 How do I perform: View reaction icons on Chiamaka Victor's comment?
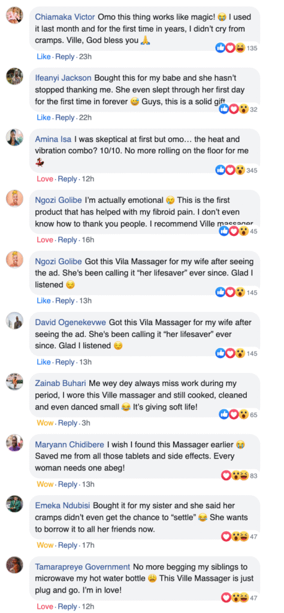(x=231, y=48)
